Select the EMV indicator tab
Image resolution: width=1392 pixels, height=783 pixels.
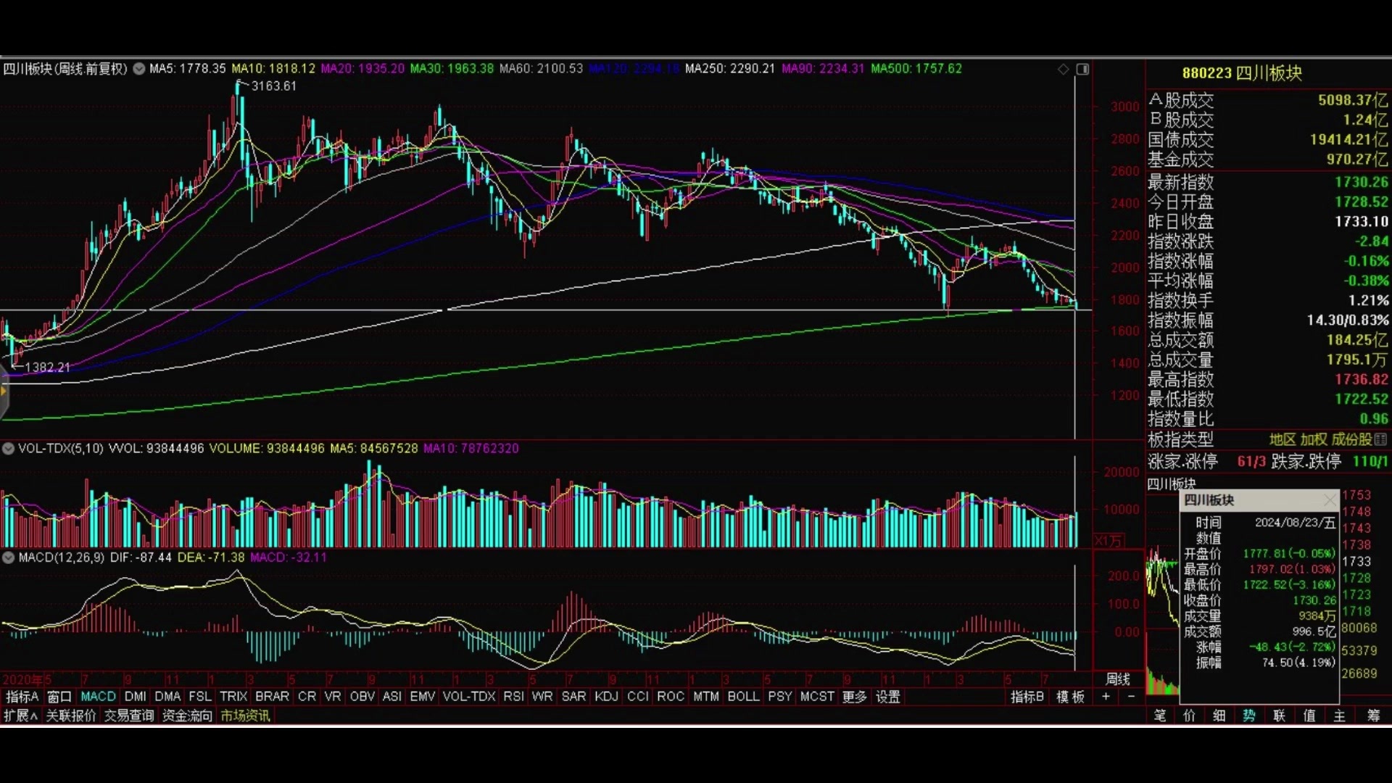[423, 697]
